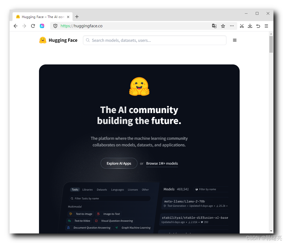Select the Tasks filter tab

pos(75,189)
